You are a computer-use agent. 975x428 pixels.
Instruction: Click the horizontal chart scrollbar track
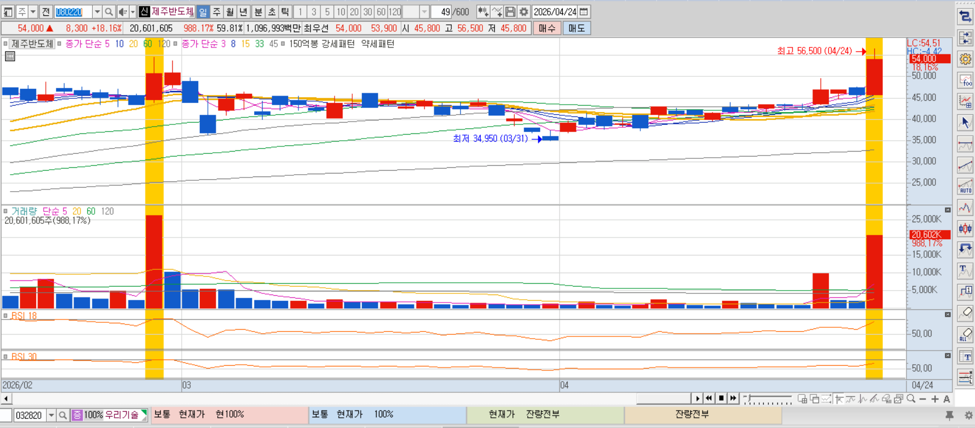pyautogui.click(x=351, y=399)
